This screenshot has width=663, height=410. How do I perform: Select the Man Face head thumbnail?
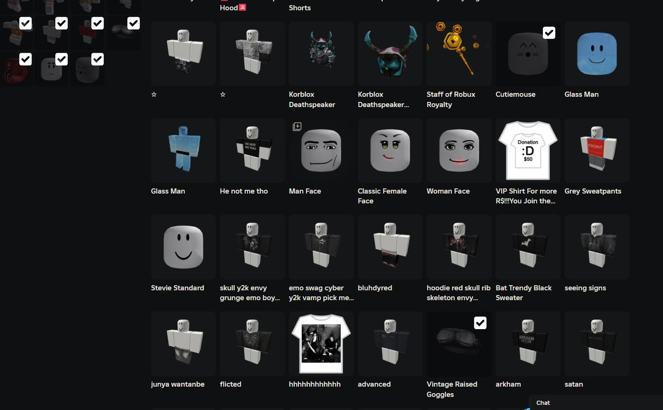coord(321,151)
